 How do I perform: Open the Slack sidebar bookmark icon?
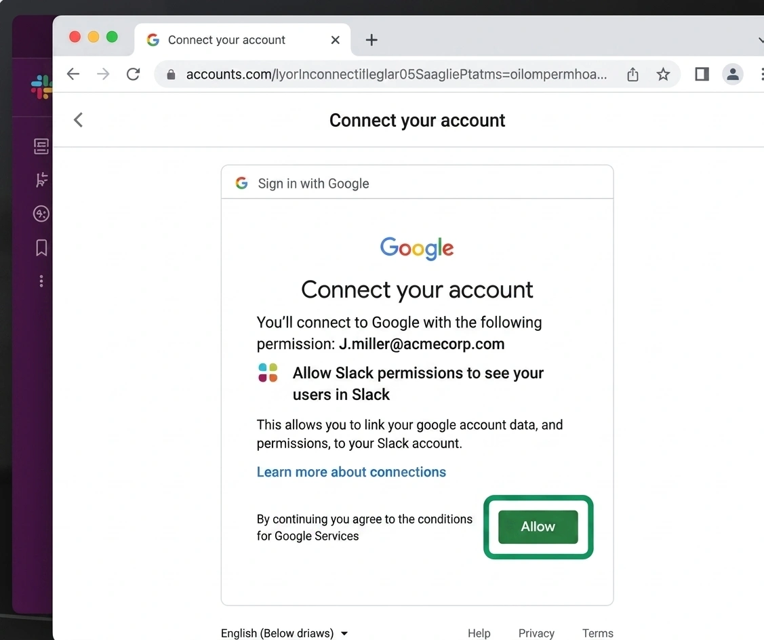click(x=41, y=247)
